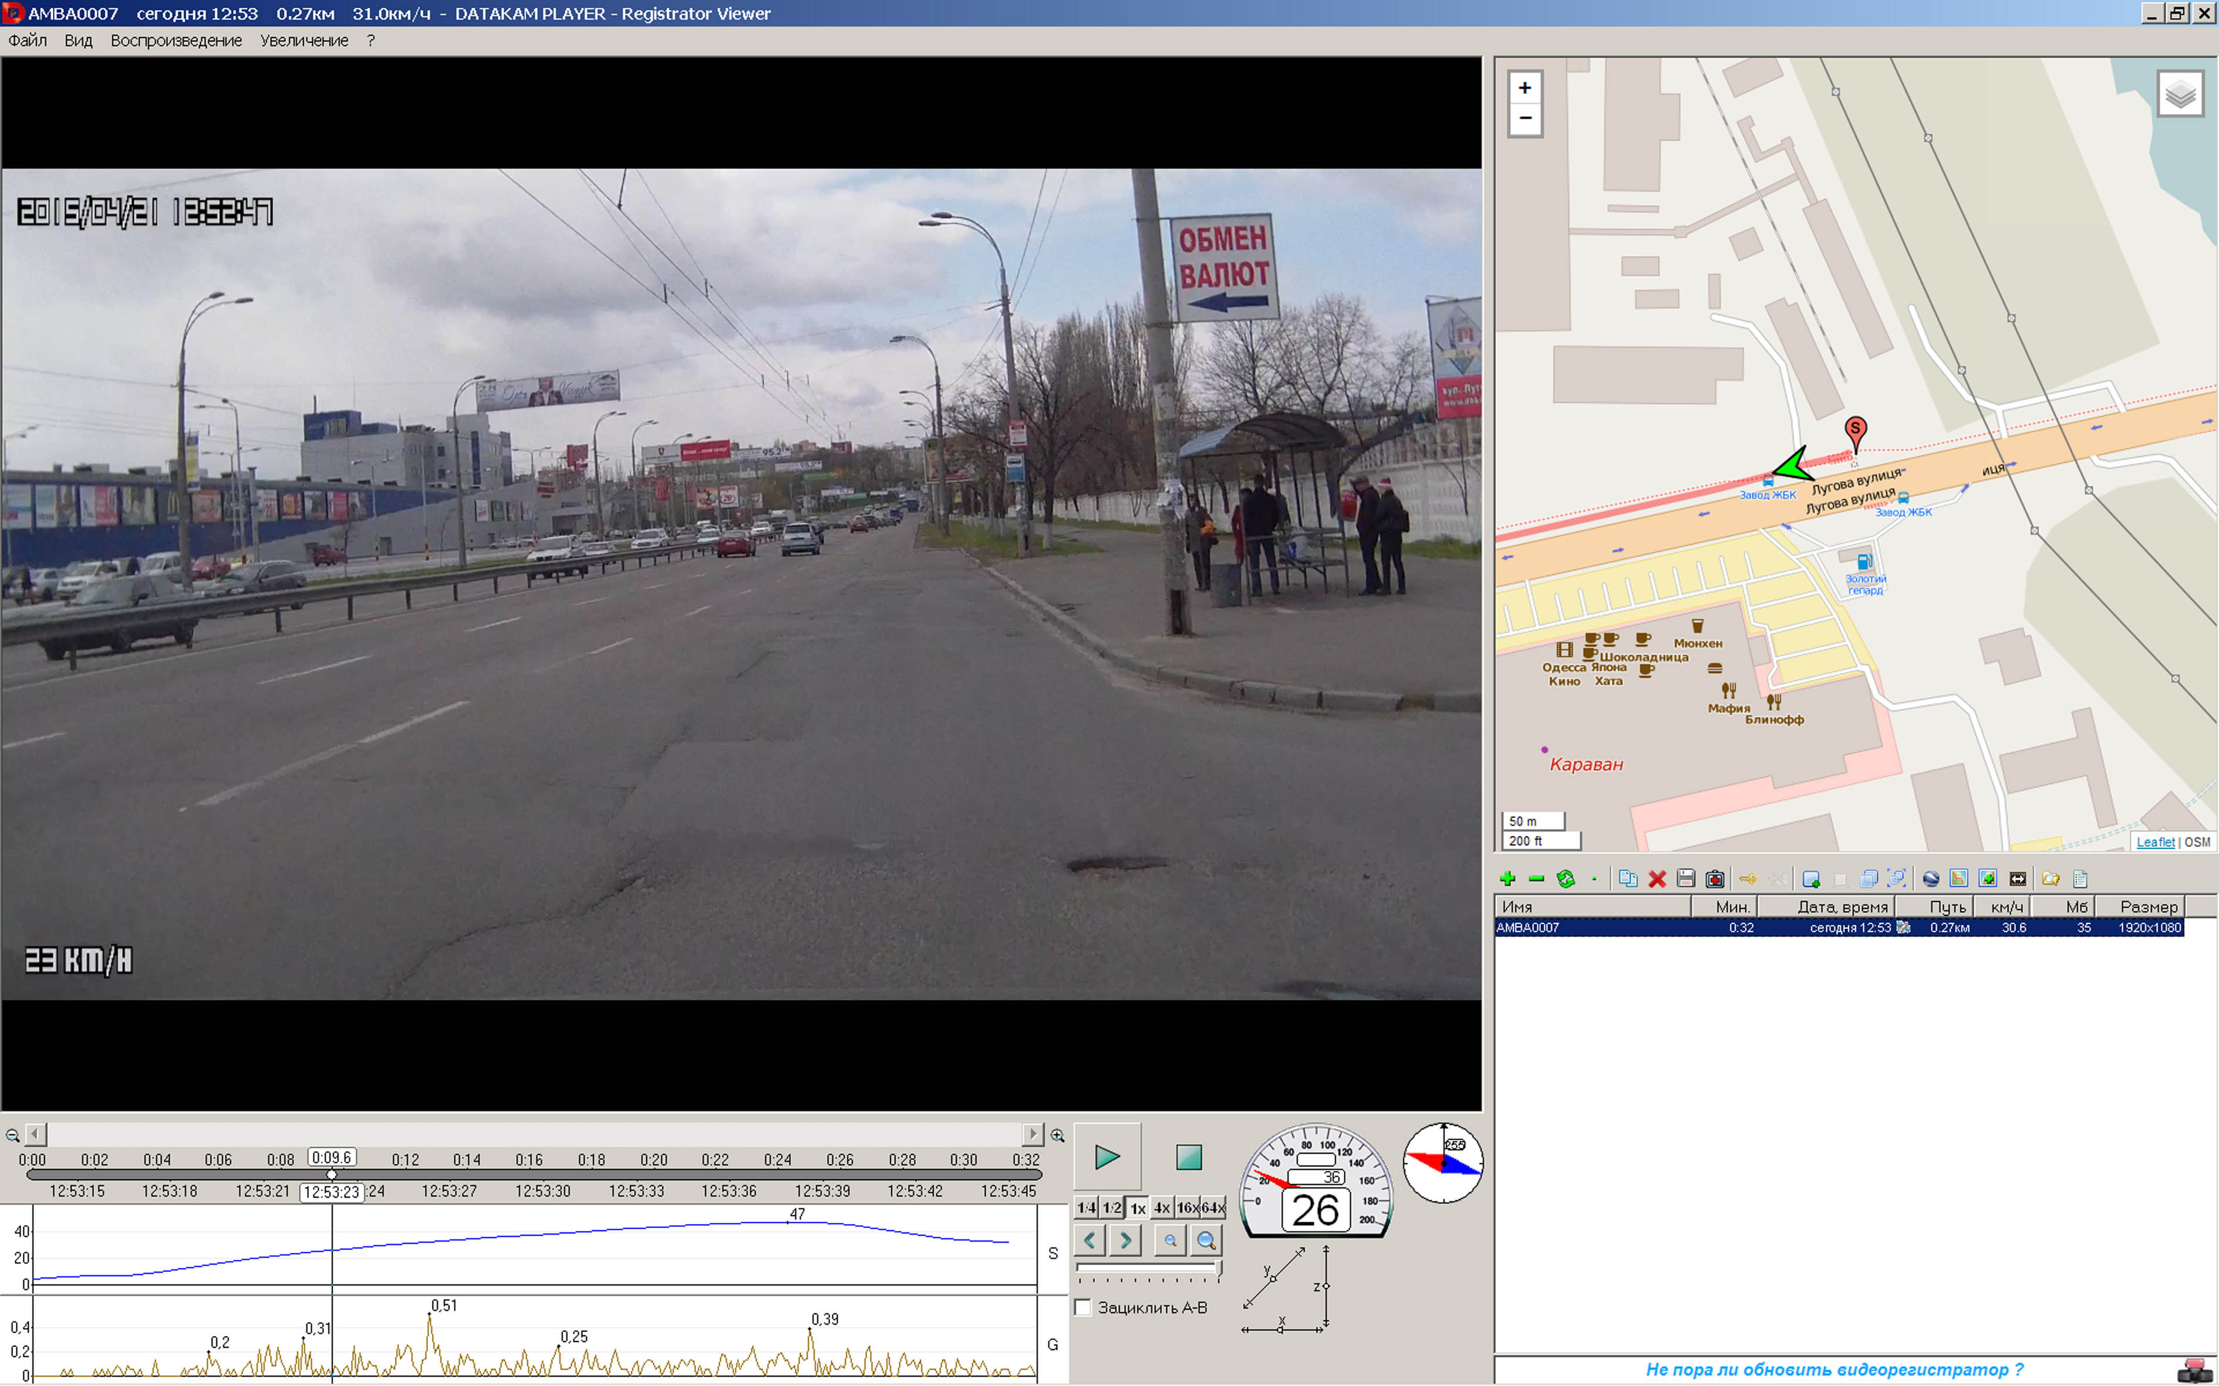Open the Увеличение menu
This screenshot has width=2219, height=1386.
click(303, 40)
